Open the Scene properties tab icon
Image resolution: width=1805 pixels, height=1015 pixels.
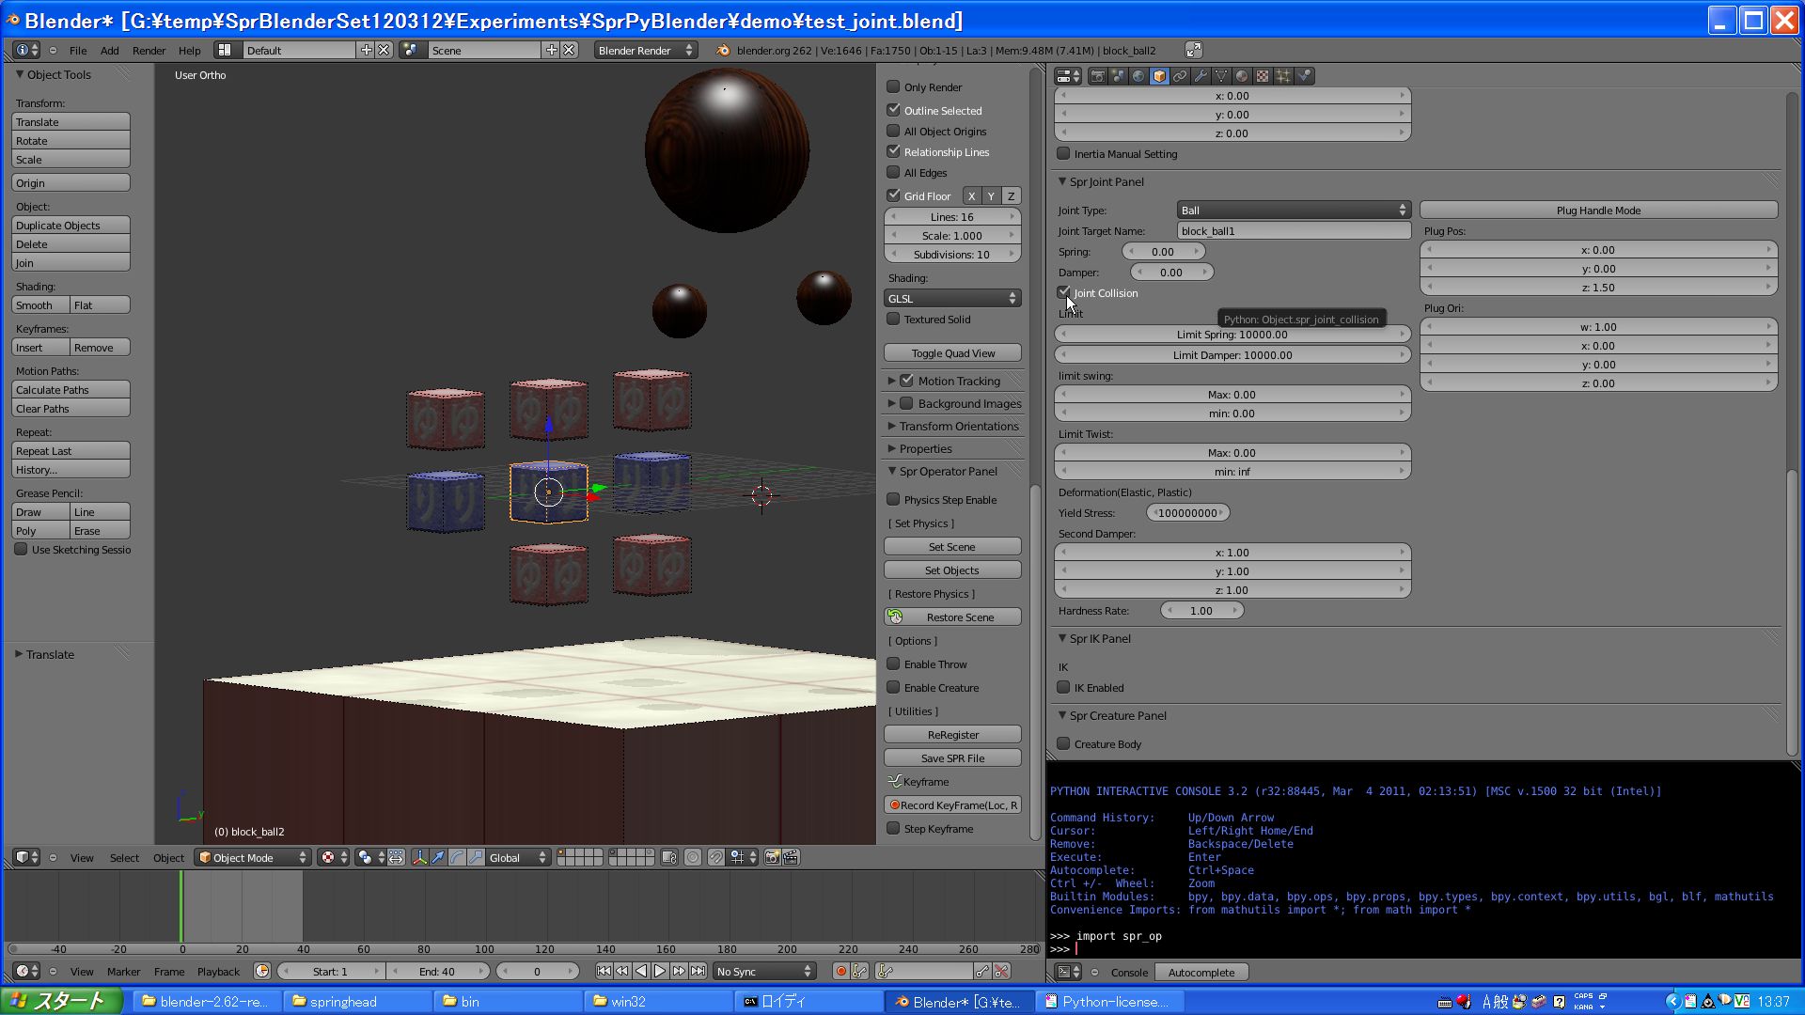click(1118, 76)
